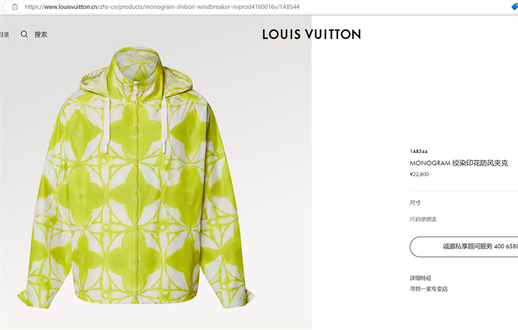518x330 pixels.
Task: Expand the 详细特征 details section
Action: 420,278
